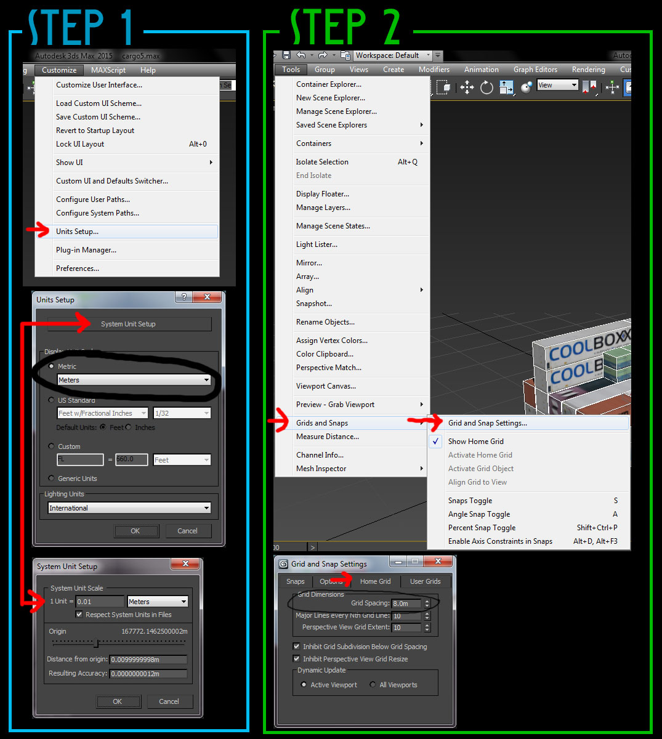Screen dimensions: 662x739
Task: Open the Meters metric units dropdown
Action: click(134, 380)
